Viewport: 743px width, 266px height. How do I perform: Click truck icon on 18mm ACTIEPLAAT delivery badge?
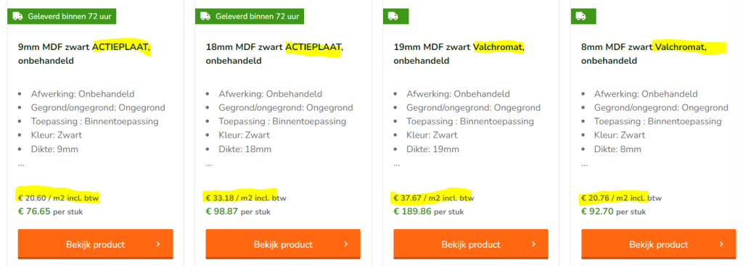(x=205, y=16)
